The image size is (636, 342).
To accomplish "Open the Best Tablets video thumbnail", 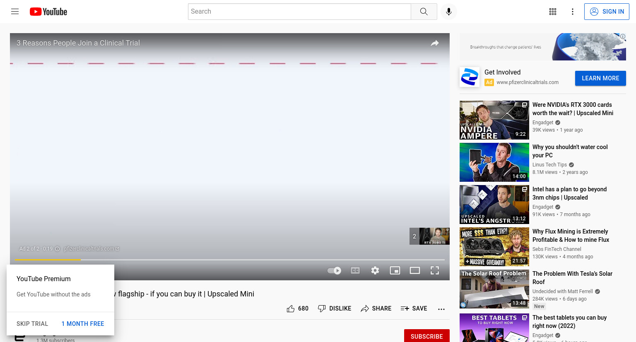I will point(494,327).
